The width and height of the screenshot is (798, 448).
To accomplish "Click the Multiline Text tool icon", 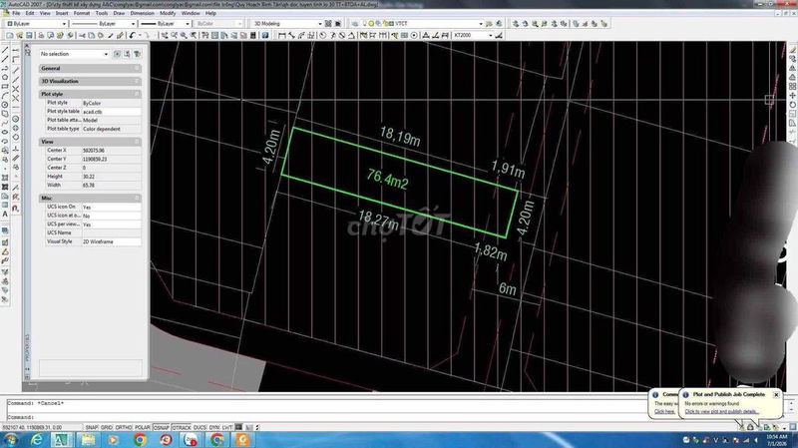I will pos(7,214).
